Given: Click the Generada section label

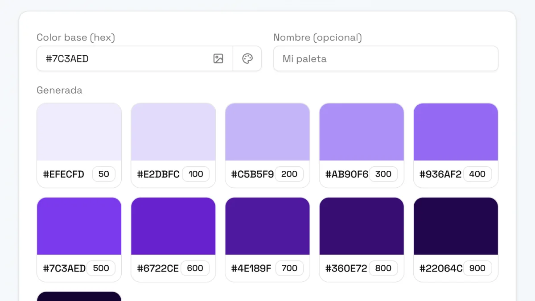Looking at the screenshot, I should (x=59, y=90).
